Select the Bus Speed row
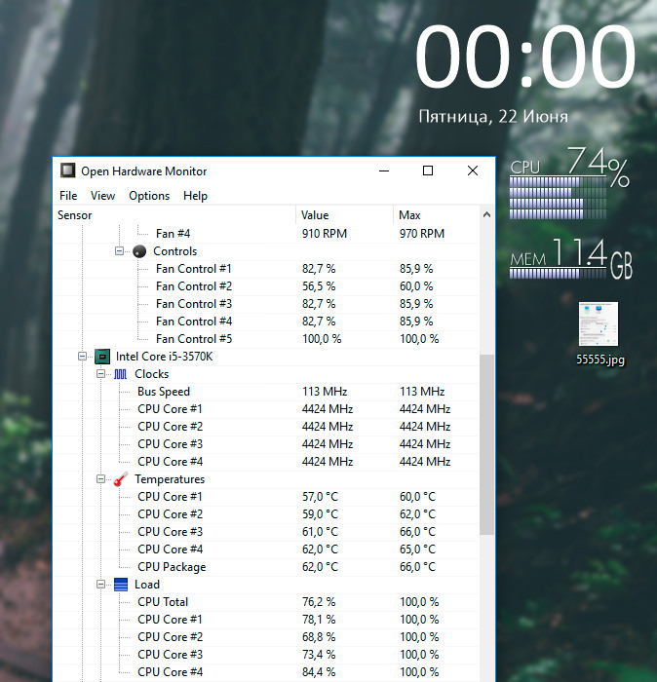The height and width of the screenshot is (682, 657). (266, 392)
